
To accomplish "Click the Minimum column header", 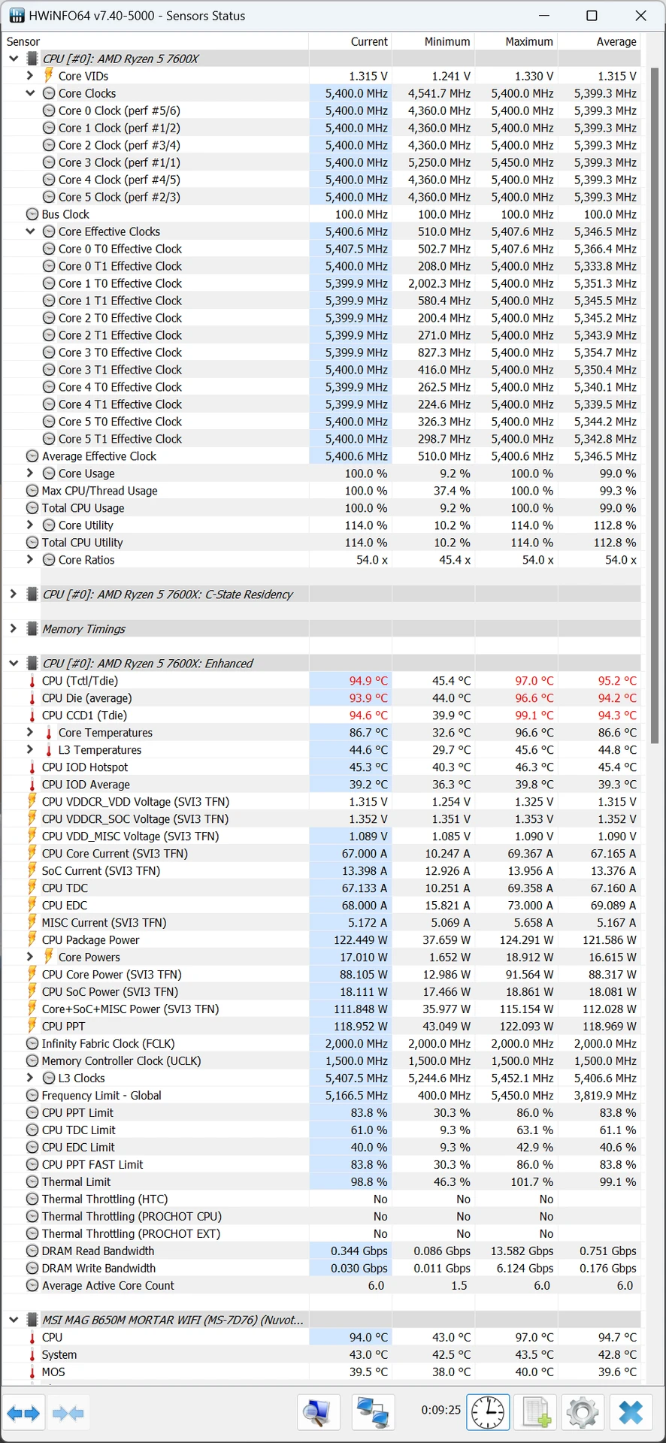I will (x=434, y=41).
